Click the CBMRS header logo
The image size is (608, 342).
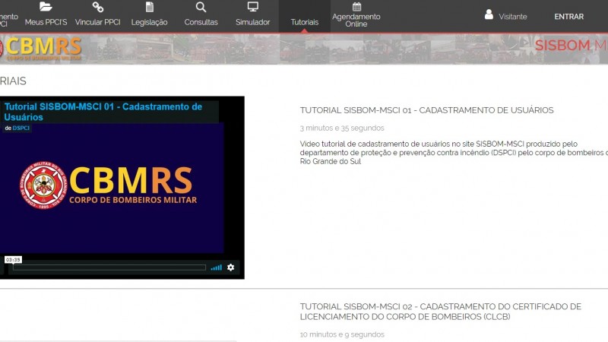coord(41,49)
